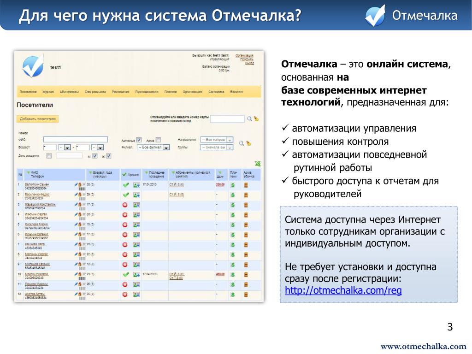Screen dimensions: 472x354
Task: Open the subscription archive icon in row 1
Action: [246, 185]
